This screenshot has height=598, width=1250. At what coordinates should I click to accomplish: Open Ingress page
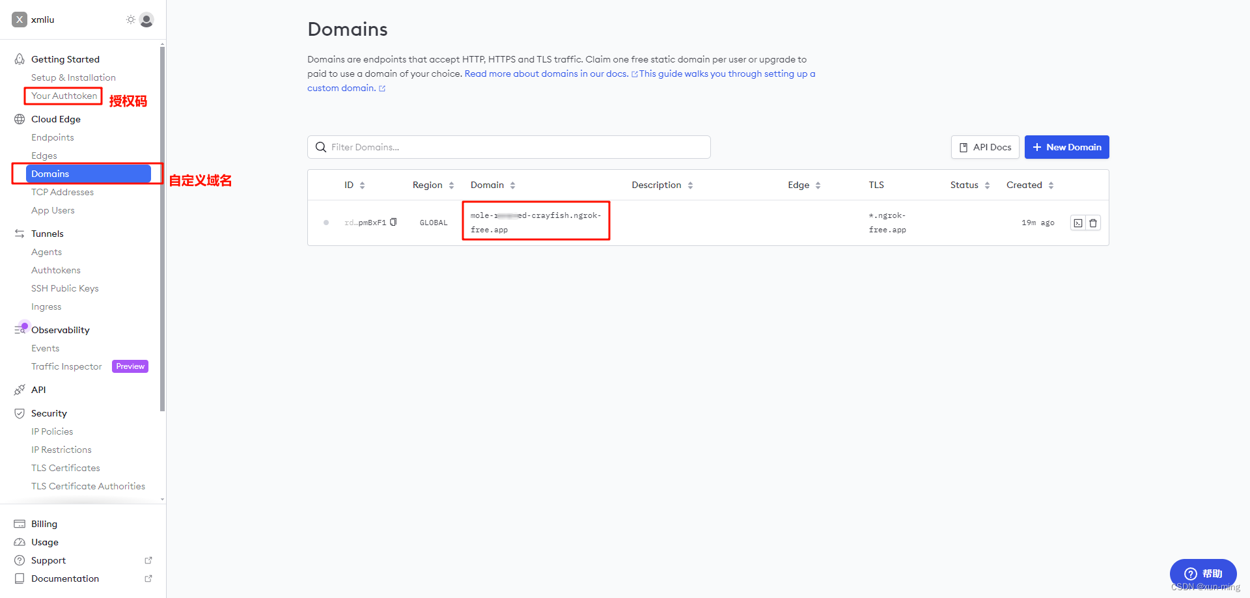pyautogui.click(x=46, y=306)
